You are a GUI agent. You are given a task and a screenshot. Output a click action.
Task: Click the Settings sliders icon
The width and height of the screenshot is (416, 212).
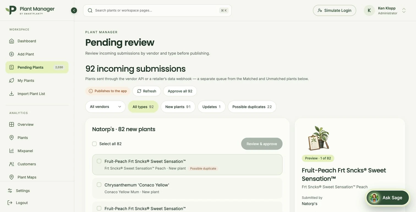(x=10, y=191)
